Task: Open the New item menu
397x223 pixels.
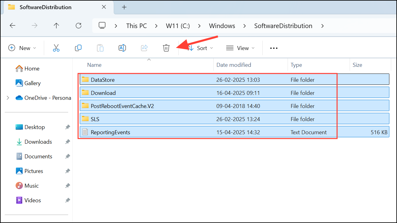Action: coord(22,48)
